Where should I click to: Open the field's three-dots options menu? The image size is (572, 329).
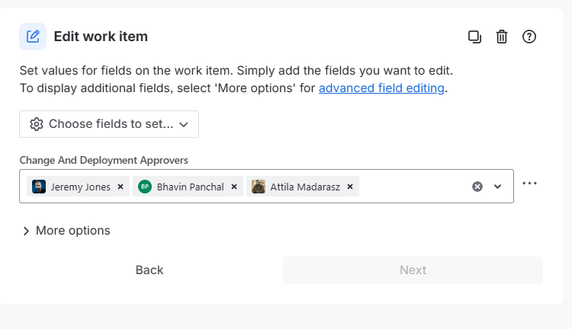coord(530,184)
